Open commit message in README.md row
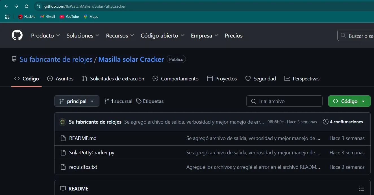This screenshot has height=195, width=374. [x=253, y=138]
